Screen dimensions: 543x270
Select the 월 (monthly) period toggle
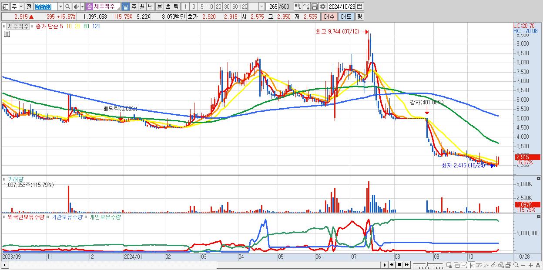142,7
